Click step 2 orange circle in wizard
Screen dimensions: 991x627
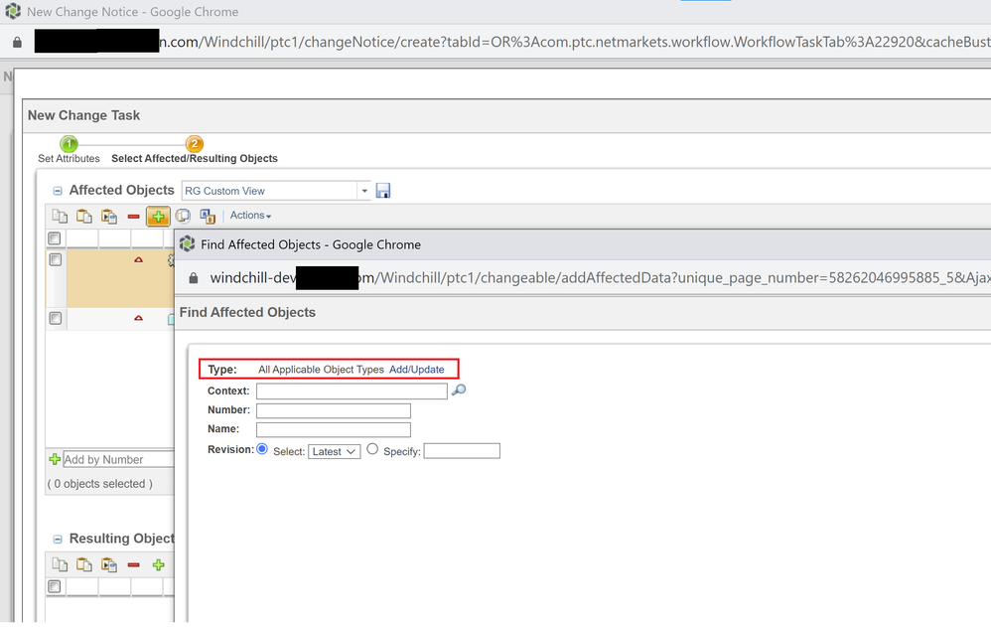click(194, 144)
